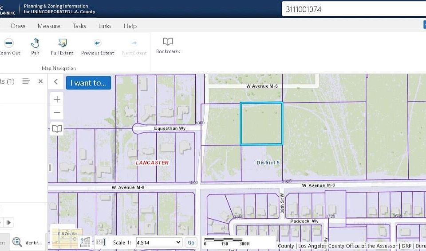Click the "I want to..." button
Viewport: 426px width, 251px height.
88,83
